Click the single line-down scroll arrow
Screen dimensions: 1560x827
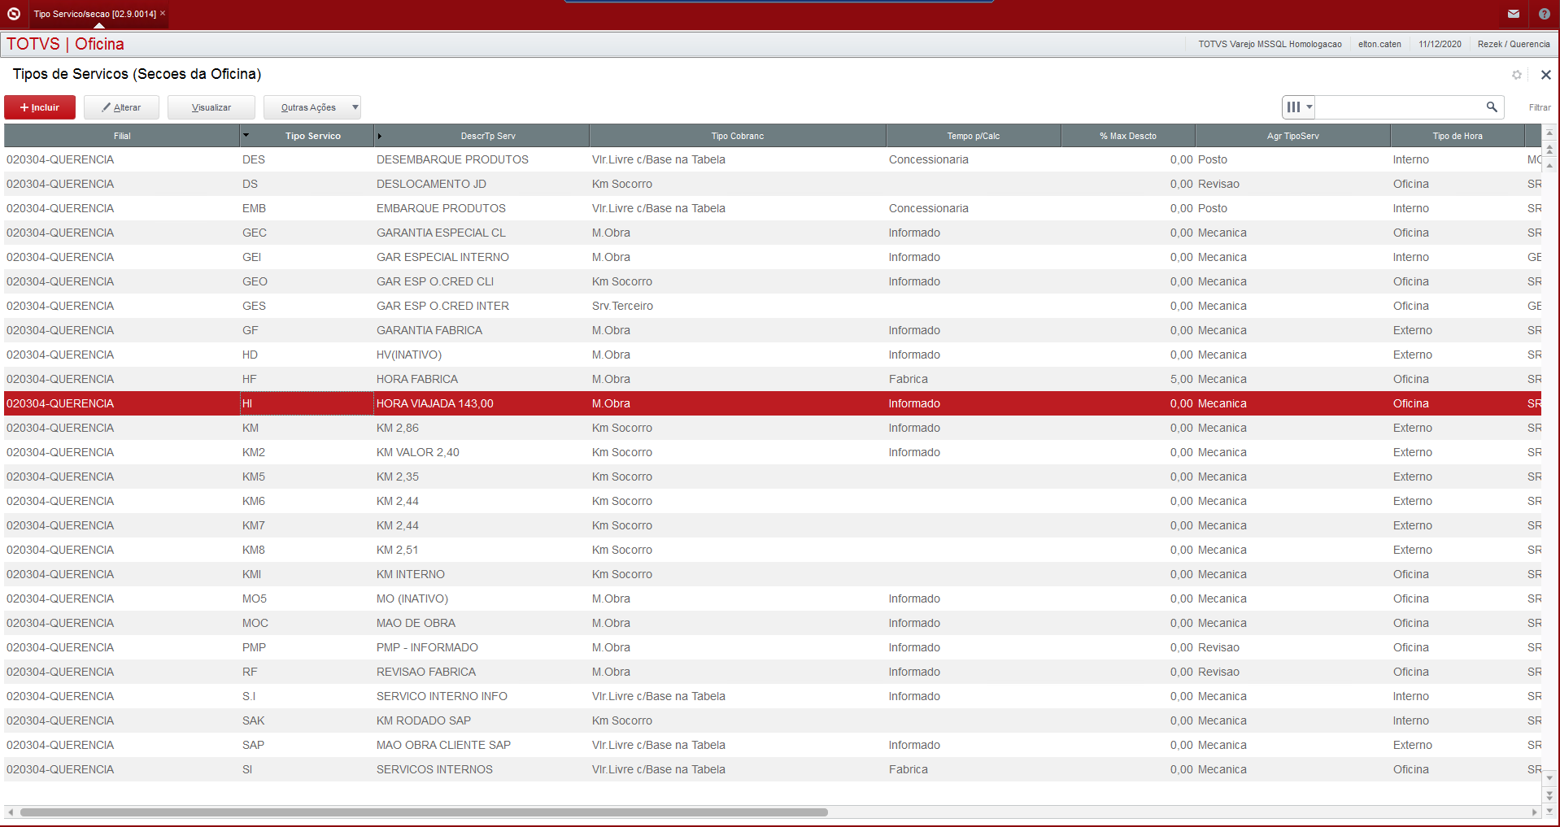1549,778
